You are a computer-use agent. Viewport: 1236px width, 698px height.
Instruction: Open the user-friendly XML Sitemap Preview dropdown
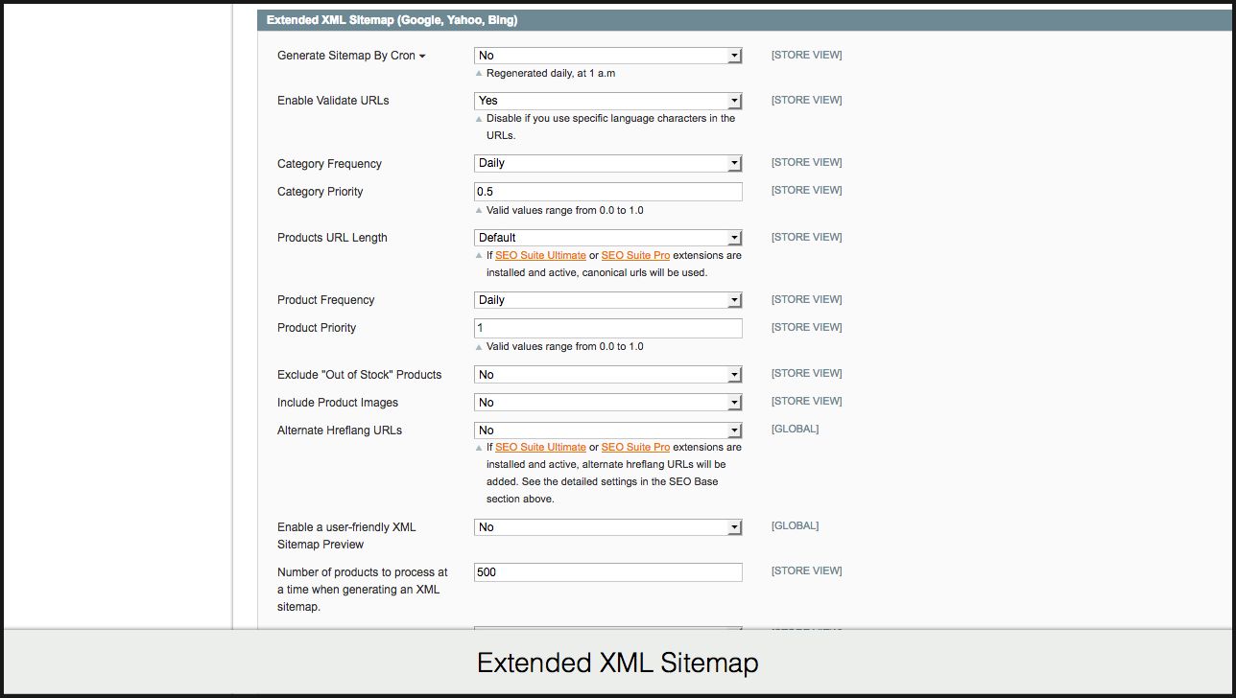pyautogui.click(x=607, y=527)
